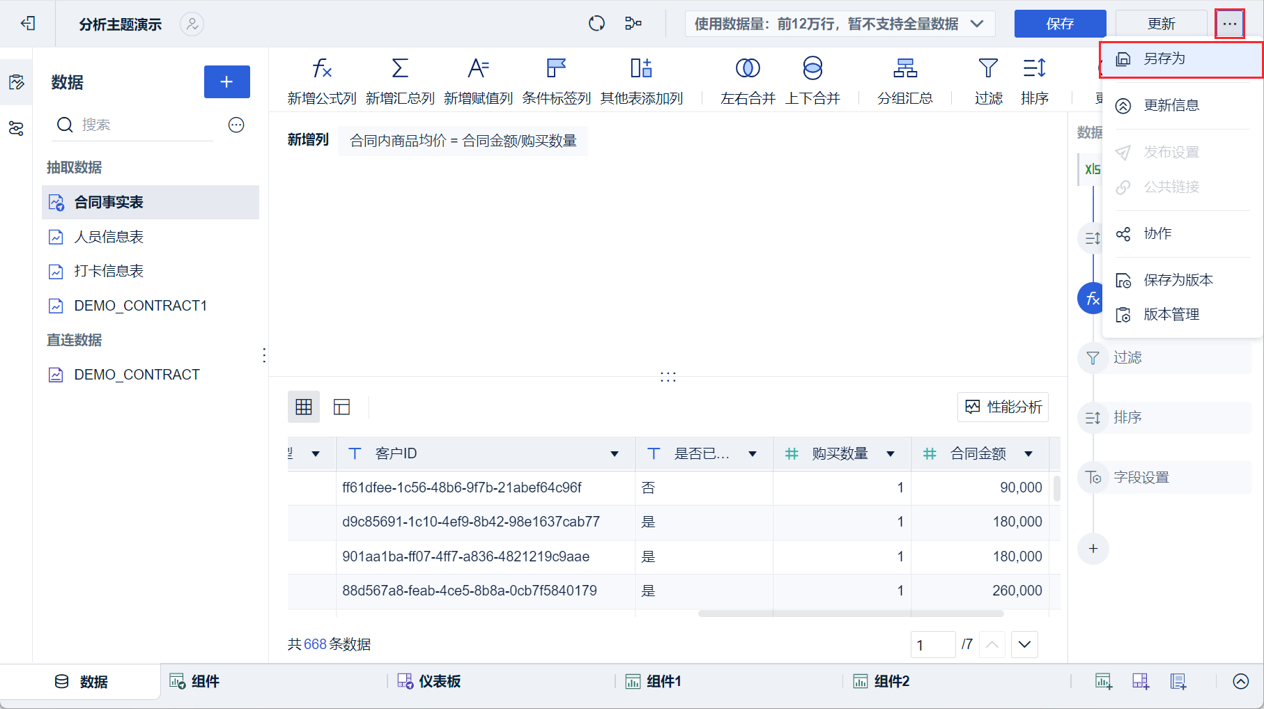Click the 其他表添加列 icon
The width and height of the screenshot is (1264, 709).
click(x=641, y=68)
